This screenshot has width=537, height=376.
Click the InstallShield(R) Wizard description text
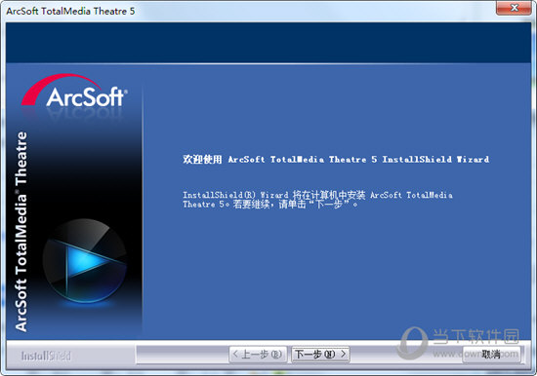[x=317, y=200]
